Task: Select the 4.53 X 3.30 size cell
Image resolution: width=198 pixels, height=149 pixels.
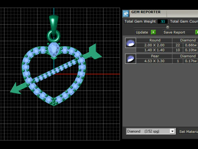Action: [154, 61]
